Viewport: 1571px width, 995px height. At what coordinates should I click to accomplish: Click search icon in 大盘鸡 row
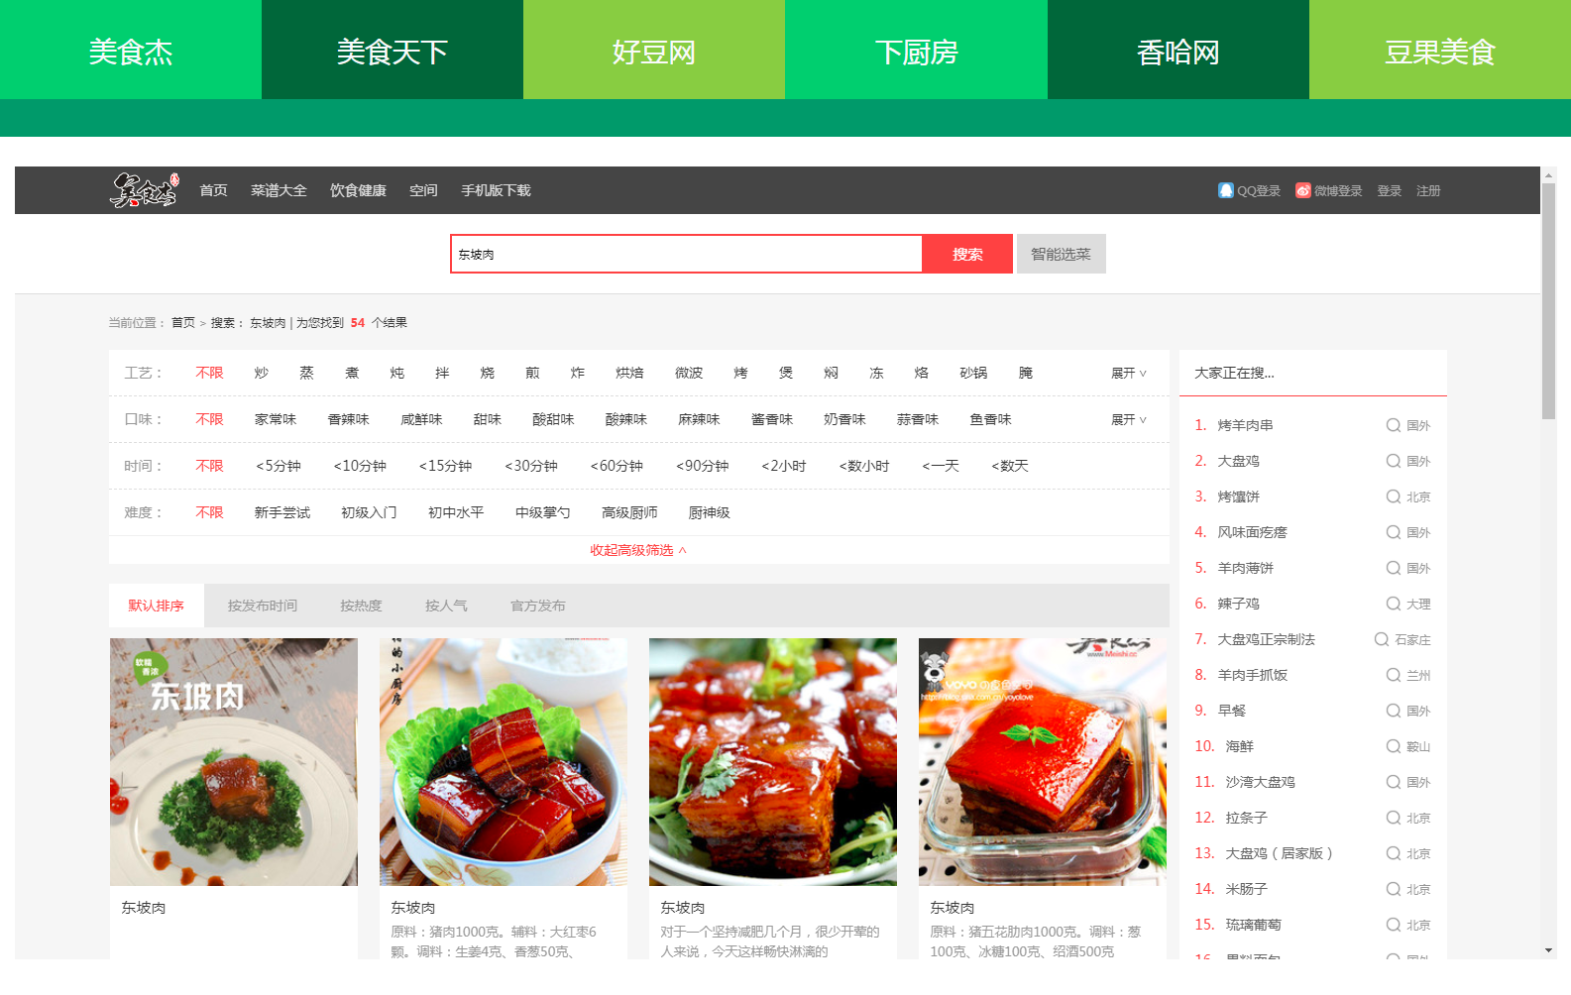tap(1394, 461)
